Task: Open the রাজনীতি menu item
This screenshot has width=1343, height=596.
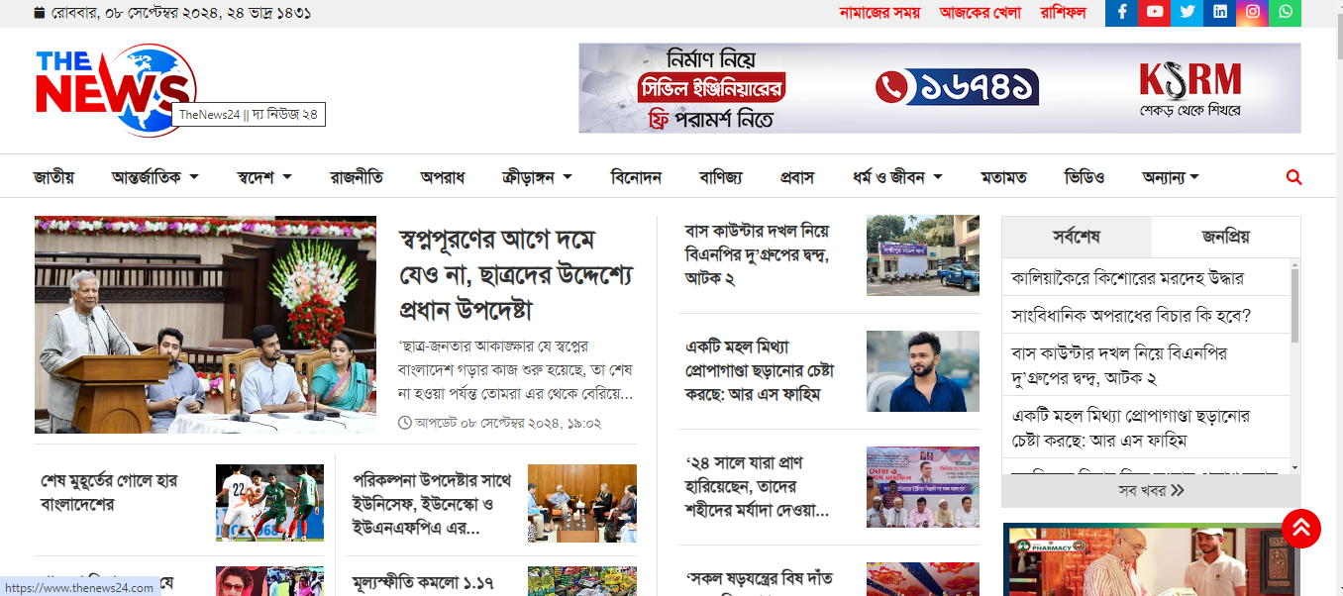Action: click(x=357, y=177)
